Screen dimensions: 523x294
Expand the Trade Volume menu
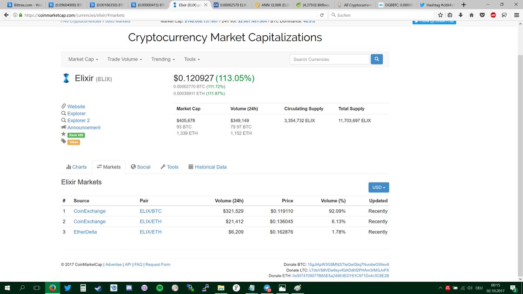coord(125,59)
